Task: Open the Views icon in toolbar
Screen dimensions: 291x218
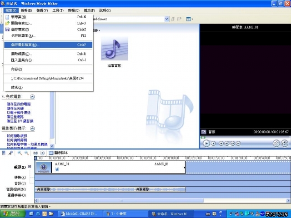Action: [x=188, y=19]
